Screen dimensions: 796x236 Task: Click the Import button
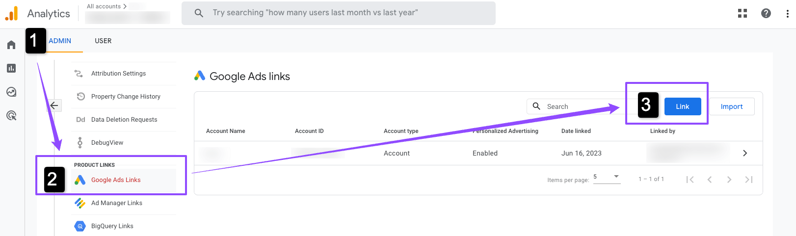(732, 106)
